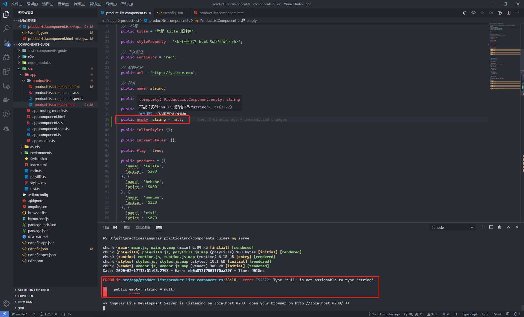The width and height of the screenshot is (524, 317).
Task: Open the Extensions view icon
Action: coord(6,72)
